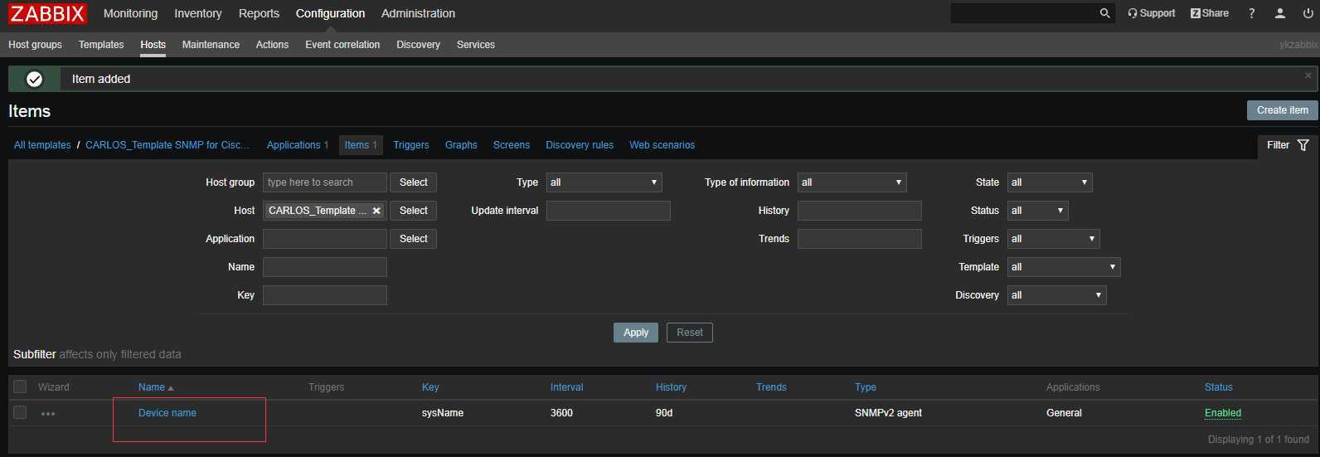This screenshot has height=457, width=1320.
Task: Focus the top search box
Action: 1024,13
